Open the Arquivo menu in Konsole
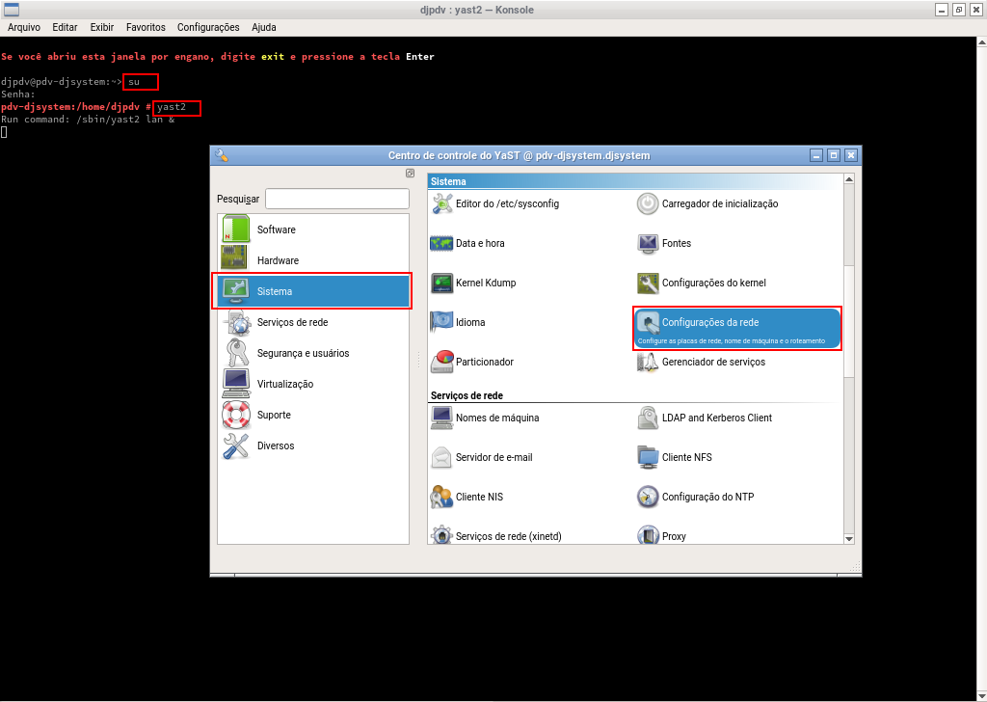Viewport: 987px width, 702px height. [24, 27]
